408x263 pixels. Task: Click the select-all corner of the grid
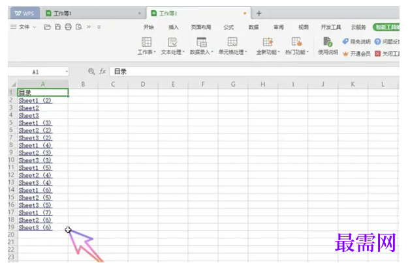click(x=13, y=84)
